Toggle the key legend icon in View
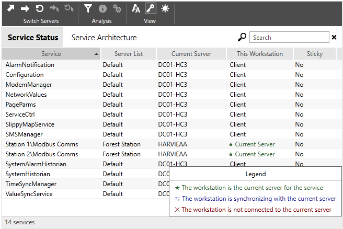The height and width of the screenshot is (229, 343). coord(151,8)
